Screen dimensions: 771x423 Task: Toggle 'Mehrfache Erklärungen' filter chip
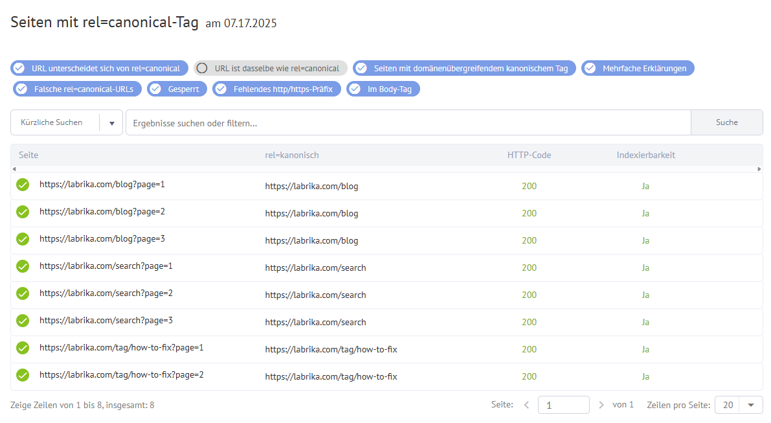(x=638, y=69)
